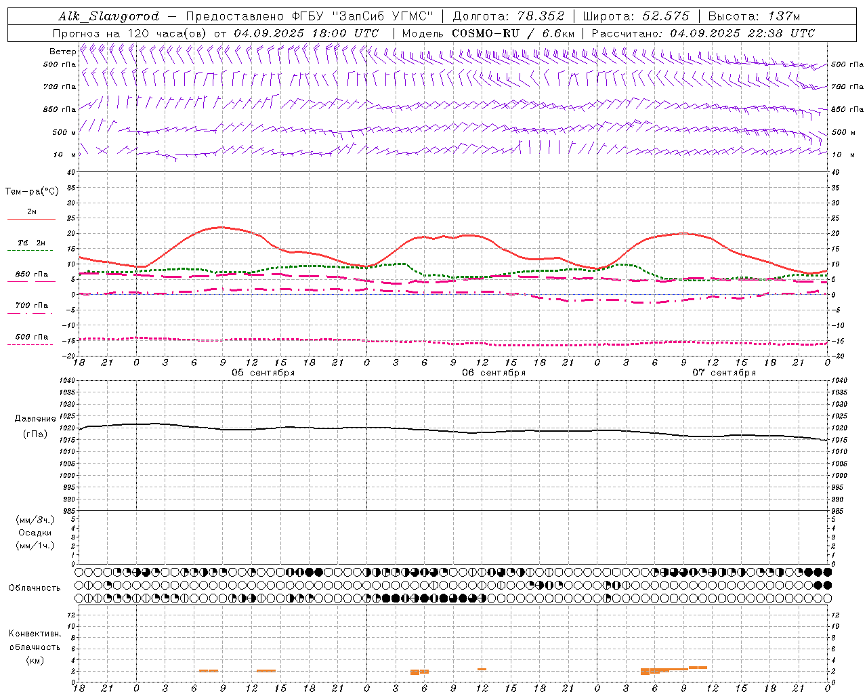Screen dimensions: 867x694
Task: Click the Долгота: 78.352 value
Action: [507, 16]
